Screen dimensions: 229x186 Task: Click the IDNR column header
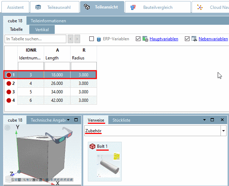pos(31,54)
